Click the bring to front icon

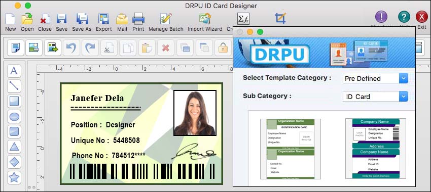click(185, 48)
